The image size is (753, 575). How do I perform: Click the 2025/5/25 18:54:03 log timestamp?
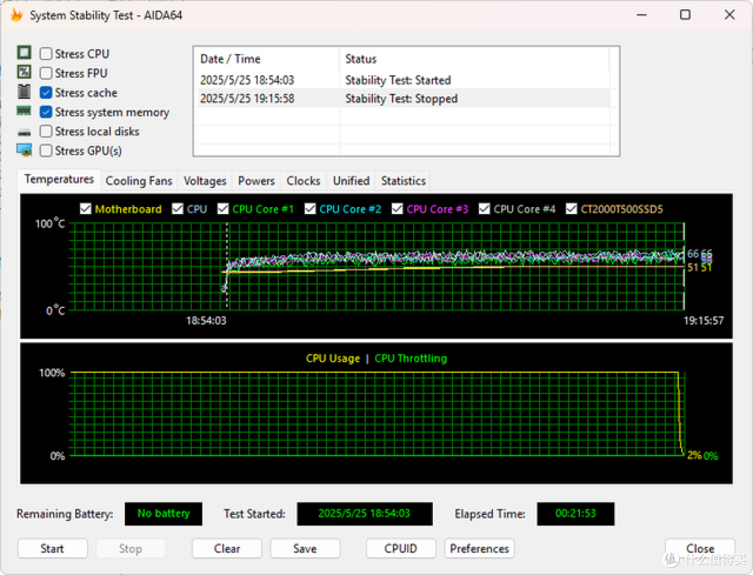click(247, 79)
